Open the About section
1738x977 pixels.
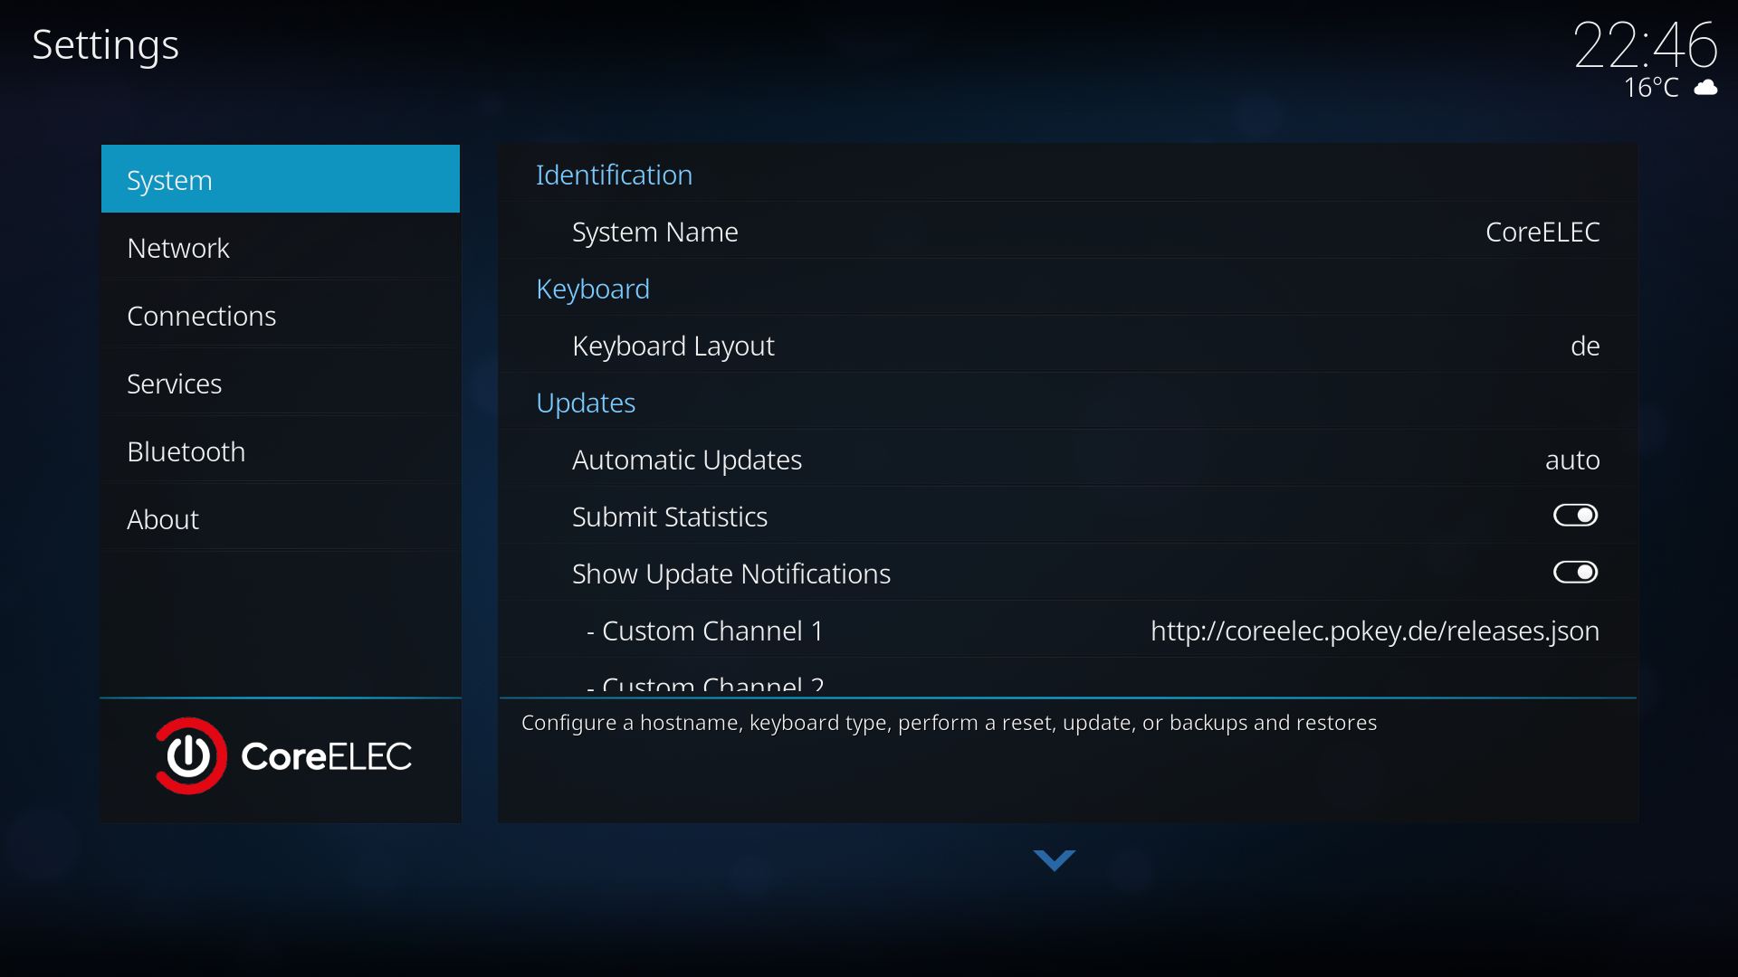pos(281,518)
